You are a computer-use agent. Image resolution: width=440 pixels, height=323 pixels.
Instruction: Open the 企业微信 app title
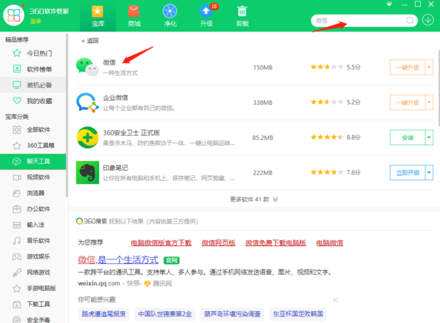(x=115, y=97)
